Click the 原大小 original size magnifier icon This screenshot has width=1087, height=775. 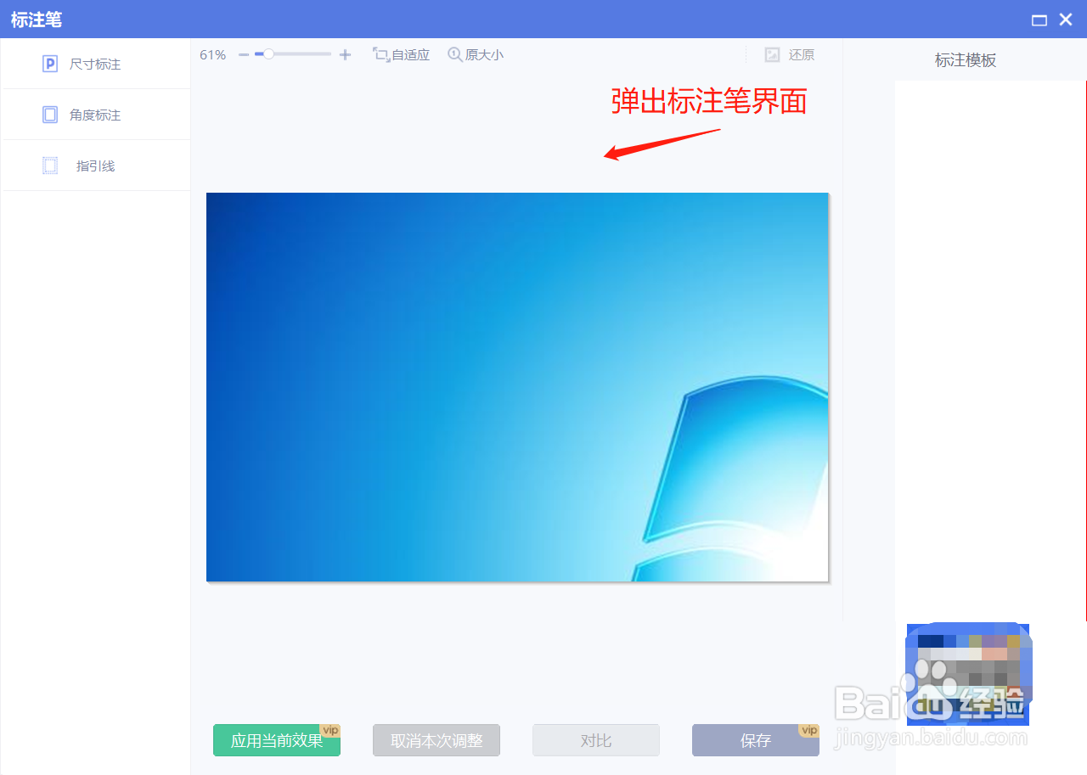pyautogui.click(x=455, y=54)
